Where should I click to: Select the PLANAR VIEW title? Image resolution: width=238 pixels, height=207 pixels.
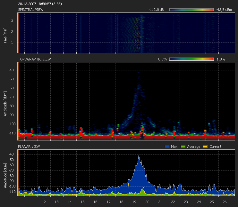click(29, 147)
